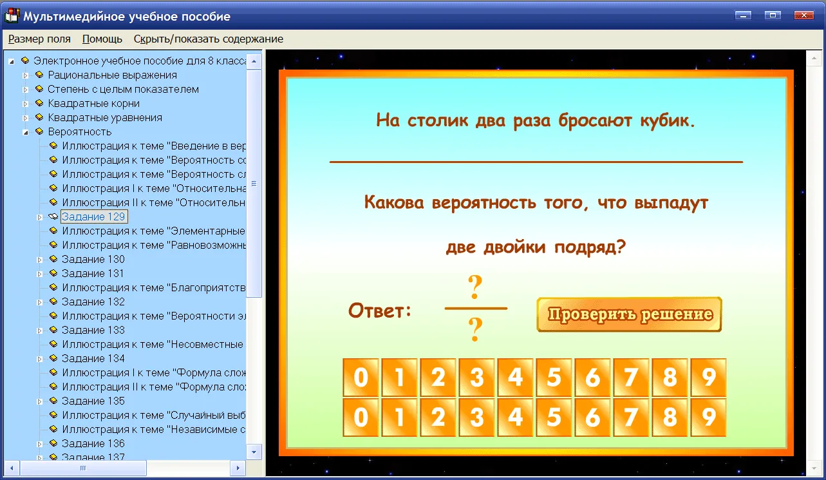Click book icon next to Квадратные корни
Viewport: 826px width, 480px height.
pos(39,103)
